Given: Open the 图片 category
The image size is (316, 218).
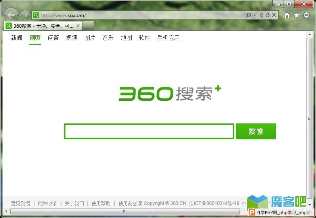Looking at the screenshot, I should click(x=90, y=38).
